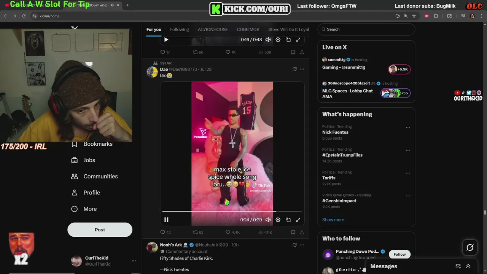
Task: Open settings gear on the 0:24 / 0:29 video
Action: click(278, 220)
